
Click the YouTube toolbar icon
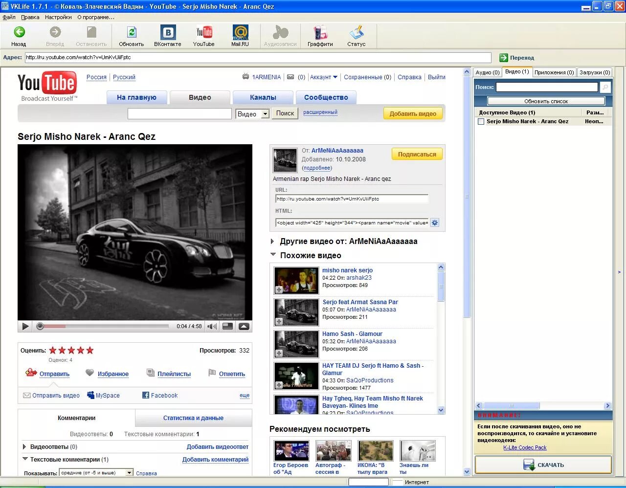[204, 32]
